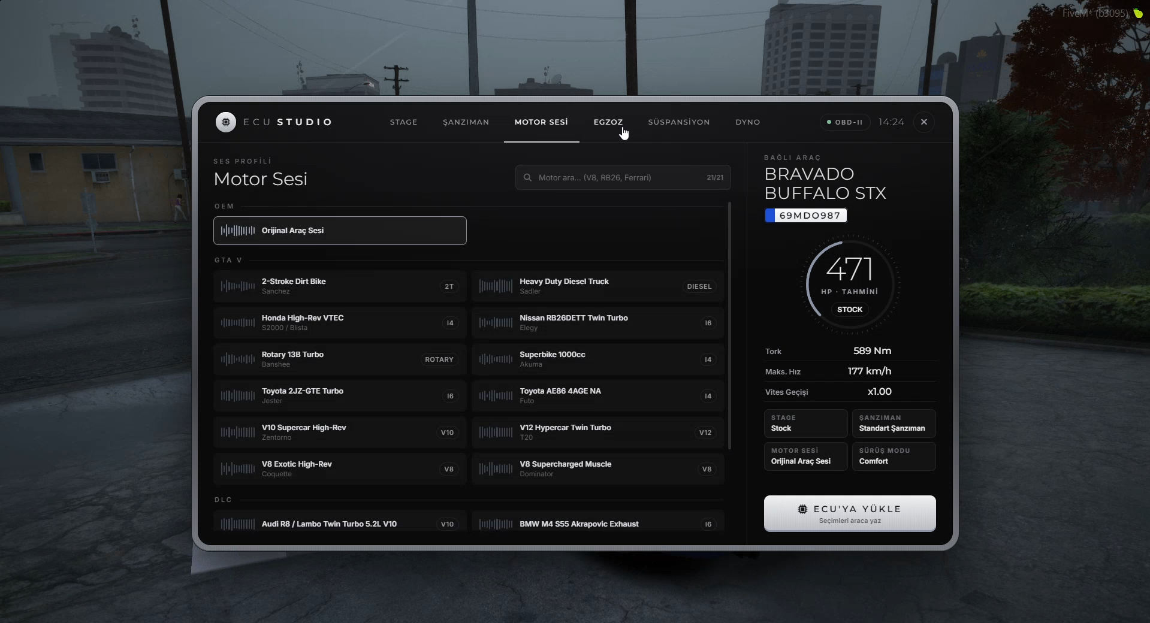Focus the Motor ara search field
This screenshot has height=623, width=1150.
coord(623,177)
